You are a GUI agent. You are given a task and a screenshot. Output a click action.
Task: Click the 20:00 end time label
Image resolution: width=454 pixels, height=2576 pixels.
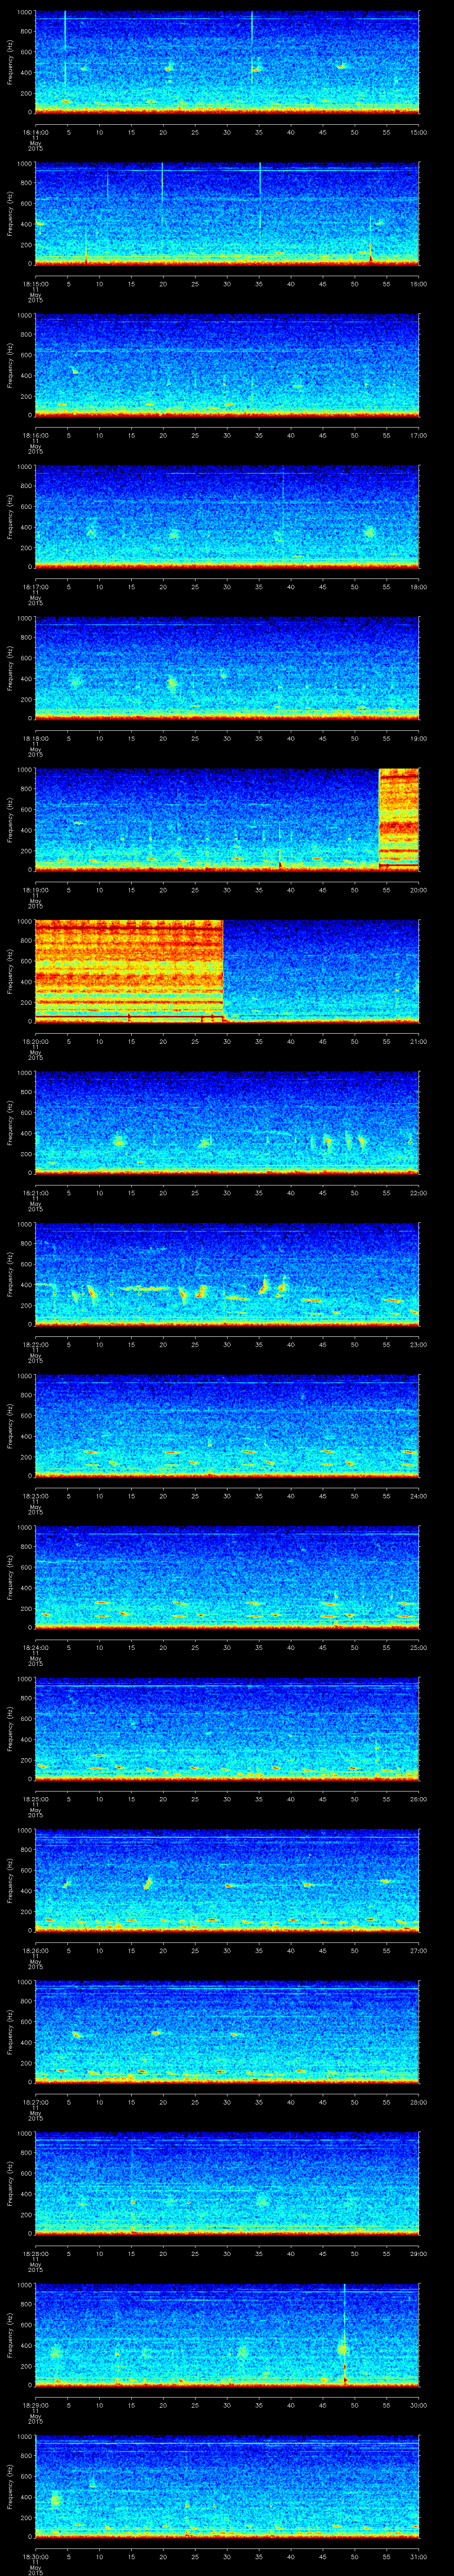[x=419, y=891]
